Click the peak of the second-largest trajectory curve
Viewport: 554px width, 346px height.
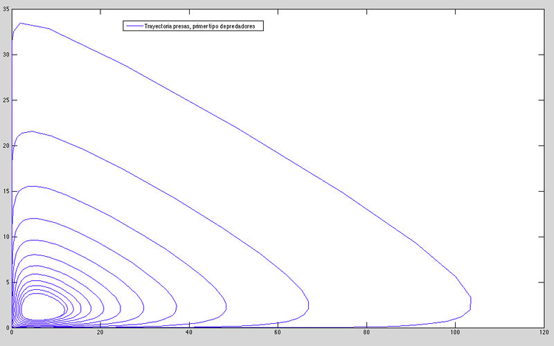coord(30,131)
